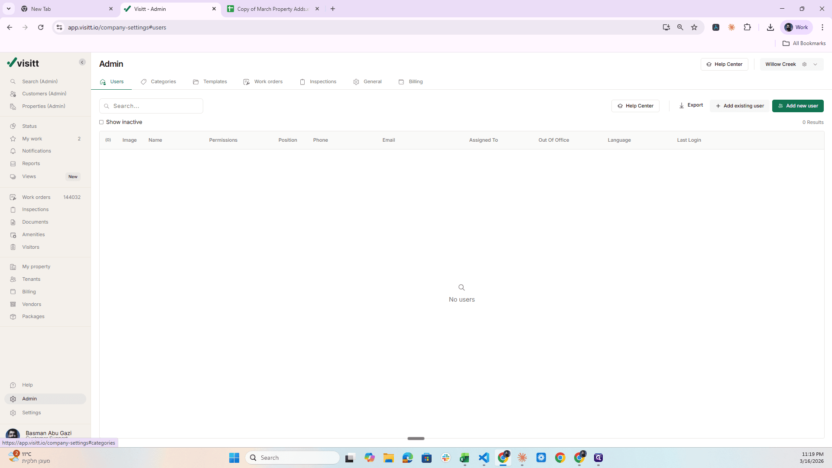
Task: Open Chrome downloads icon
Action: click(770, 27)
